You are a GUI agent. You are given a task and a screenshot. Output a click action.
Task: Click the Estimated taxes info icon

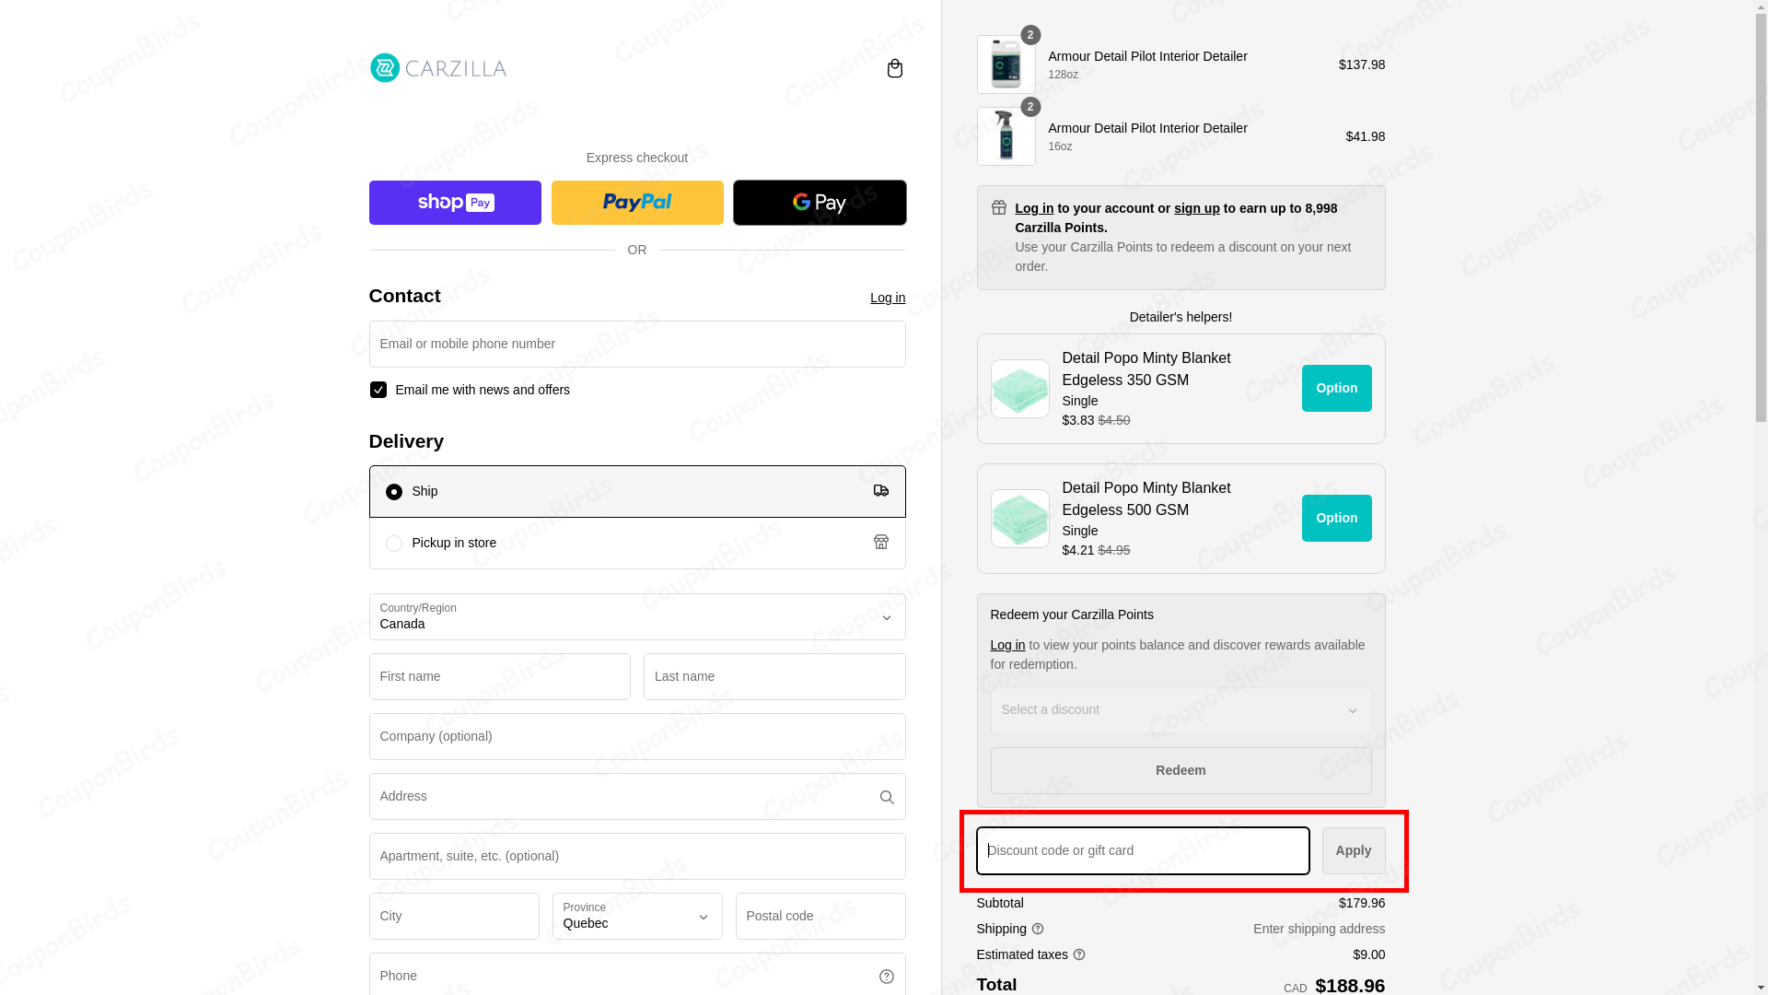1079,954
